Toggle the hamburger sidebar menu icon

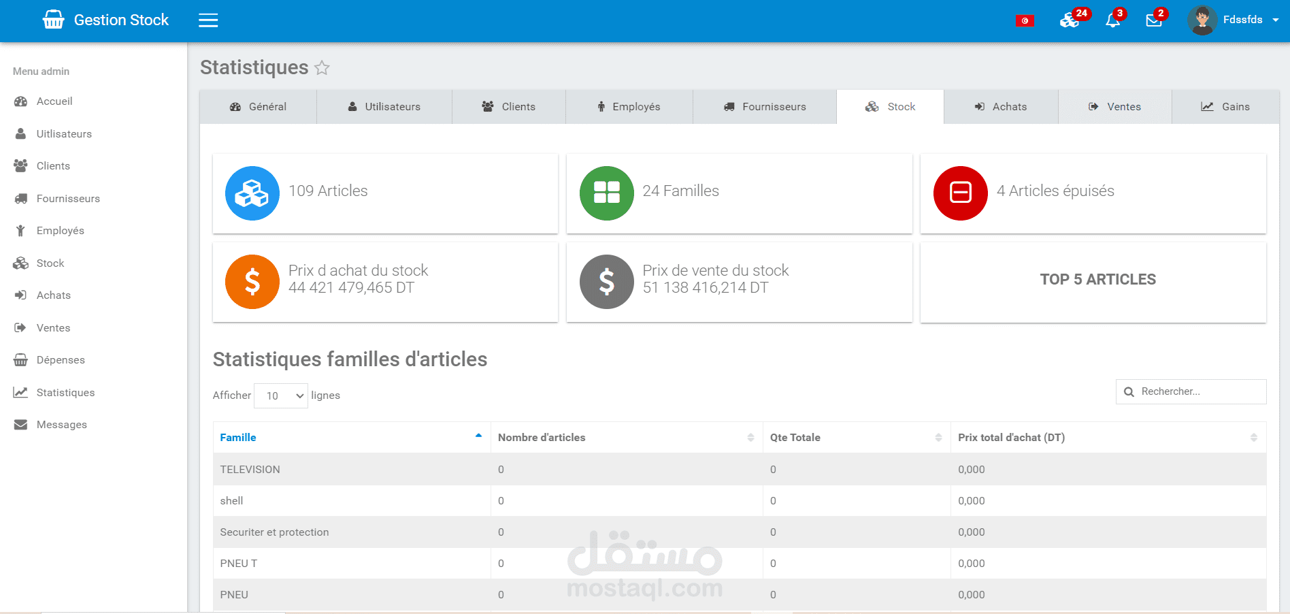[208, 20]
